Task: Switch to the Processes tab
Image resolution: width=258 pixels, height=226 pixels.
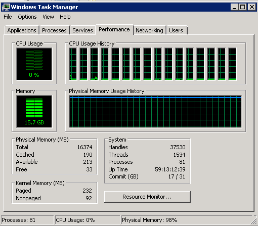Action: [54, 30]
